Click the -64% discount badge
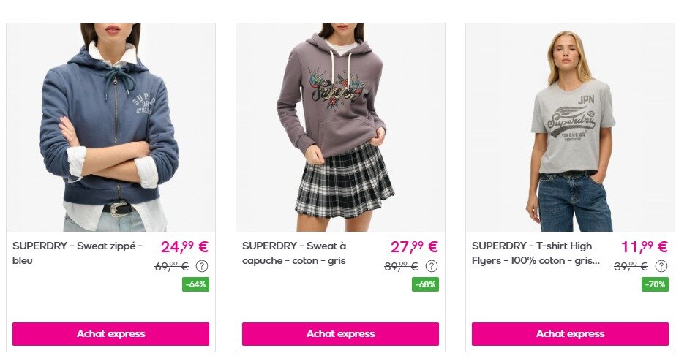The width and height of the screenshot is (676, 356). 196,284
